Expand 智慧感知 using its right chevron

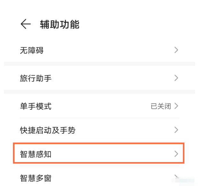pos(176,154)
